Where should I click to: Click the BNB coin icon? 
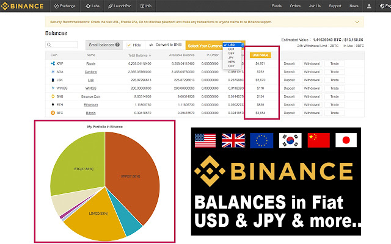[x=53, y=96]
